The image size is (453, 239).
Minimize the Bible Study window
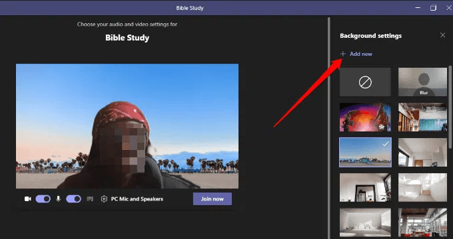coord(418,7)
